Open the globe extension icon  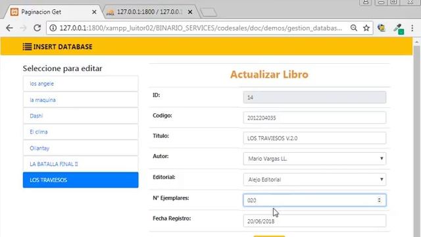click(382, 28)
